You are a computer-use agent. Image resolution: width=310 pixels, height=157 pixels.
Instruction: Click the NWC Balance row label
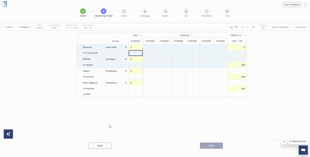pos(90,83)
